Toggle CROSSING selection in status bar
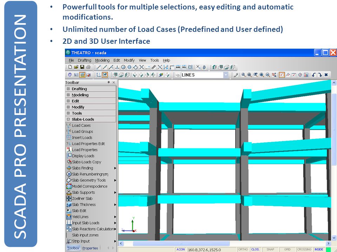Image resolution: width=337 pixels, height=252 pixels. [304, 250]
